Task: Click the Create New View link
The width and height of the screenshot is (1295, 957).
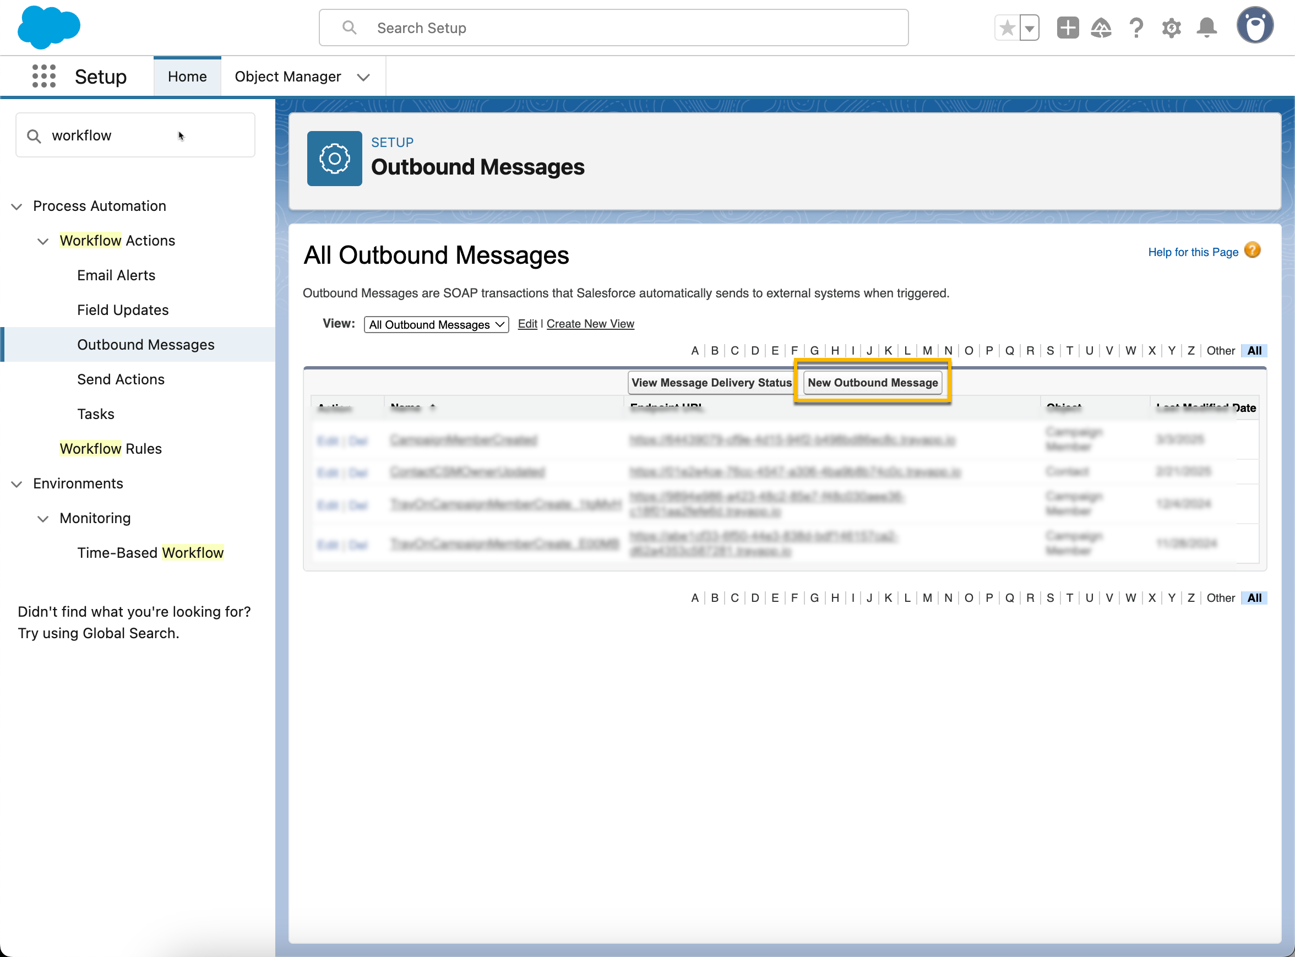Action: (x=590, y=324)
